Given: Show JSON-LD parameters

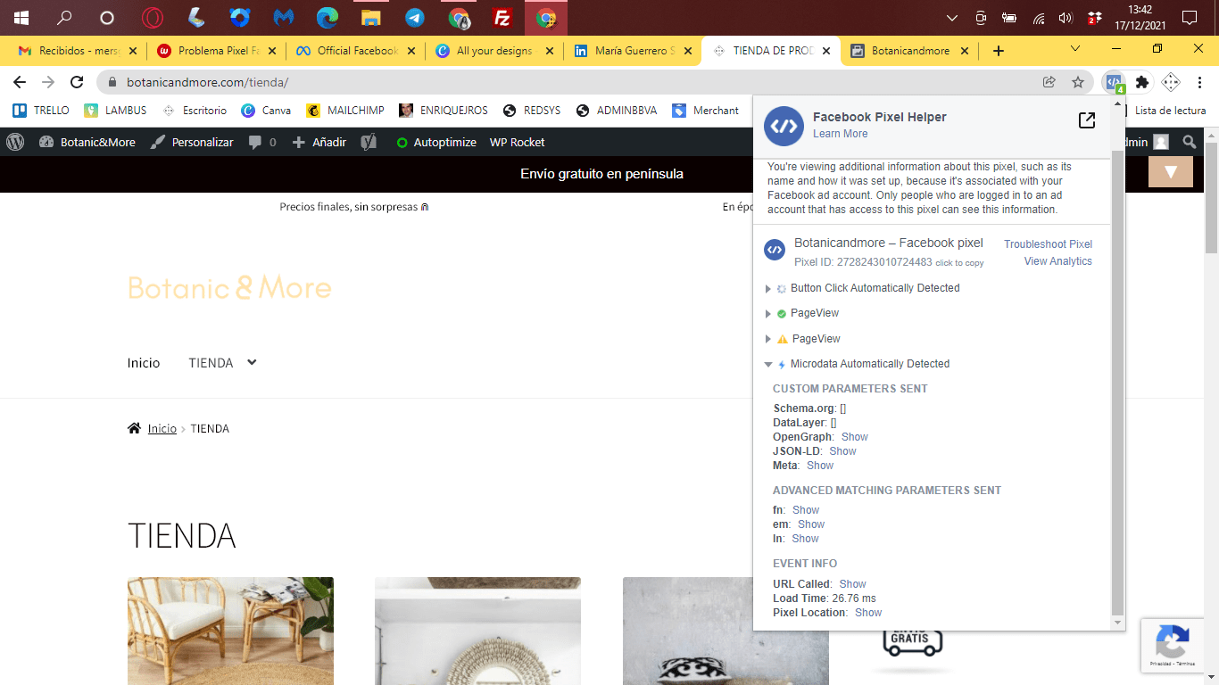Looking at the screenshot, I should [x=842, y=451].
